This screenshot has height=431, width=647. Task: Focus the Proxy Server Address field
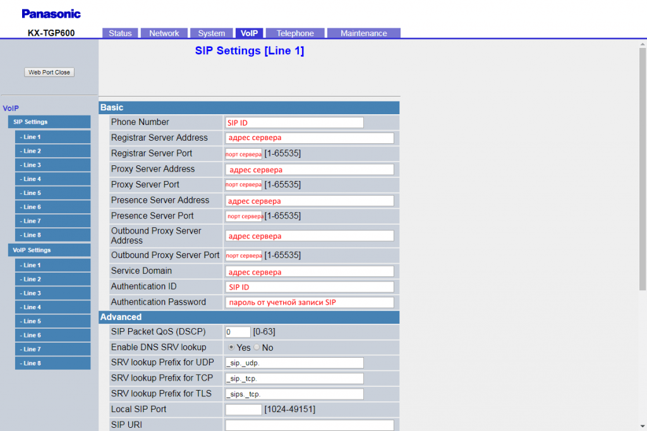310,169
